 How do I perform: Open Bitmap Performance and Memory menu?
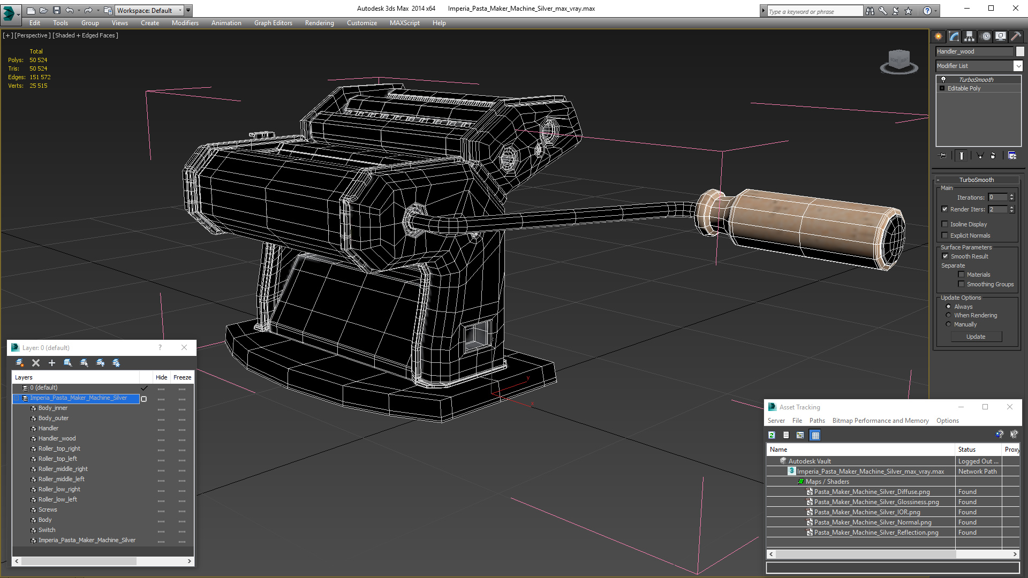click(x=880, y=421)
